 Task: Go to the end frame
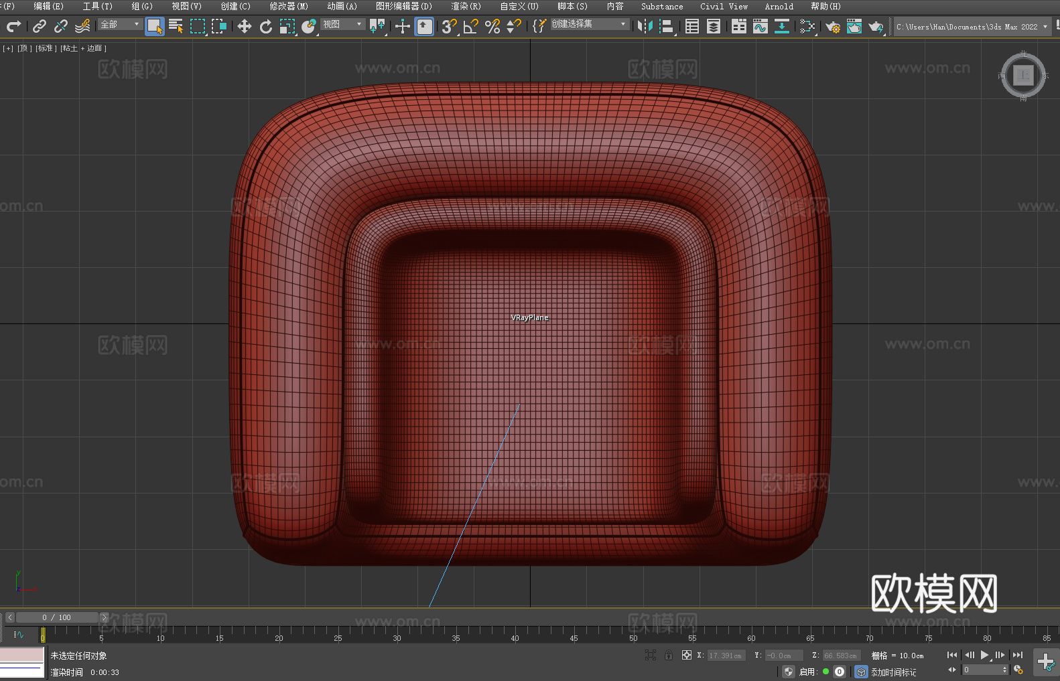(1018, 655)
